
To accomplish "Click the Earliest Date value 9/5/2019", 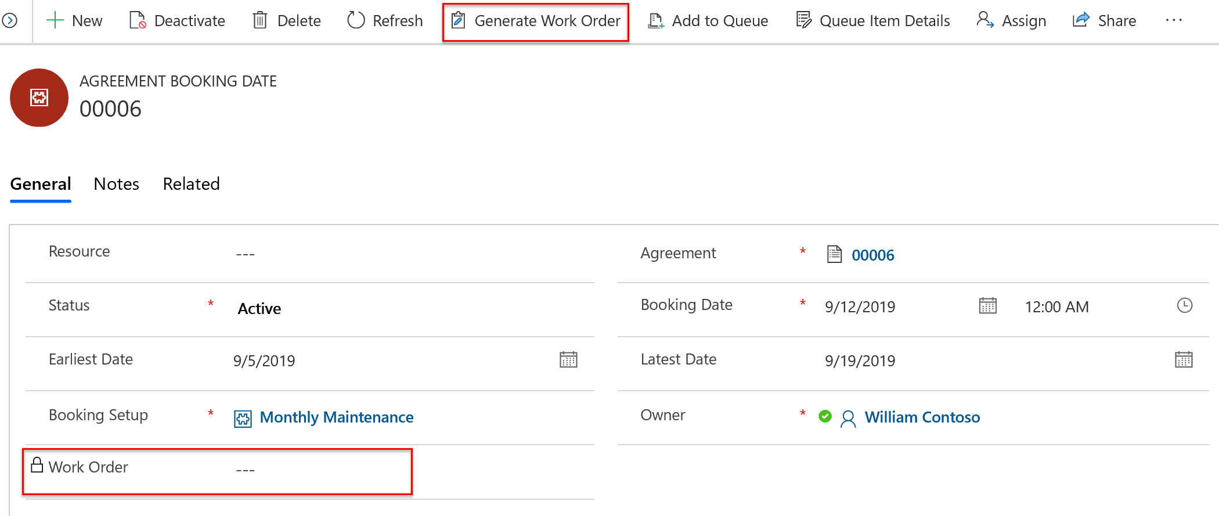I will (x=264, y=361).
